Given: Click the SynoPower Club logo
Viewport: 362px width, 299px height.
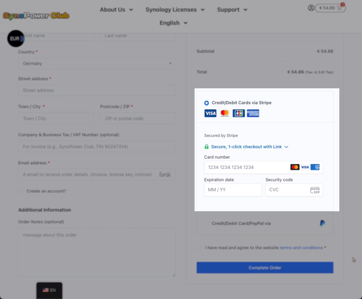Looking at the screenshot, I should click(x=36, y=16).
